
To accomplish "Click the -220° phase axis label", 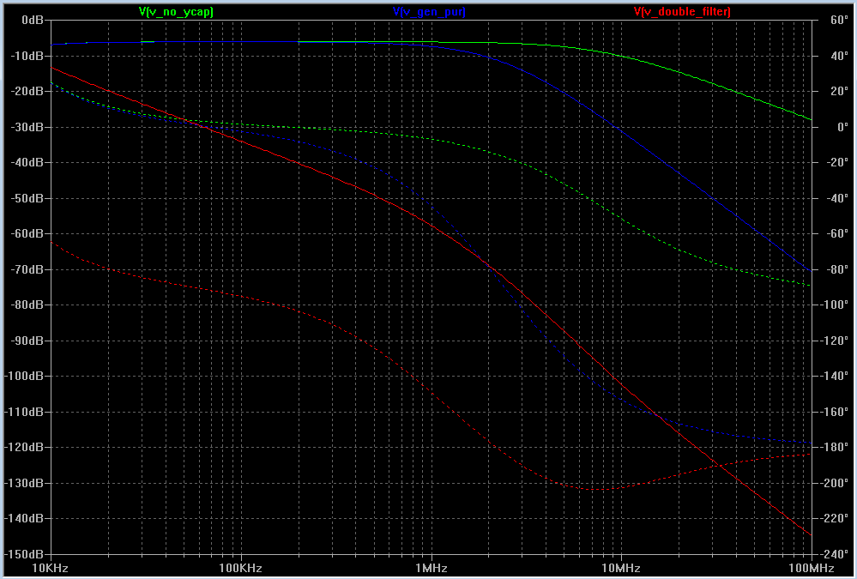I will tap(835, 518).
